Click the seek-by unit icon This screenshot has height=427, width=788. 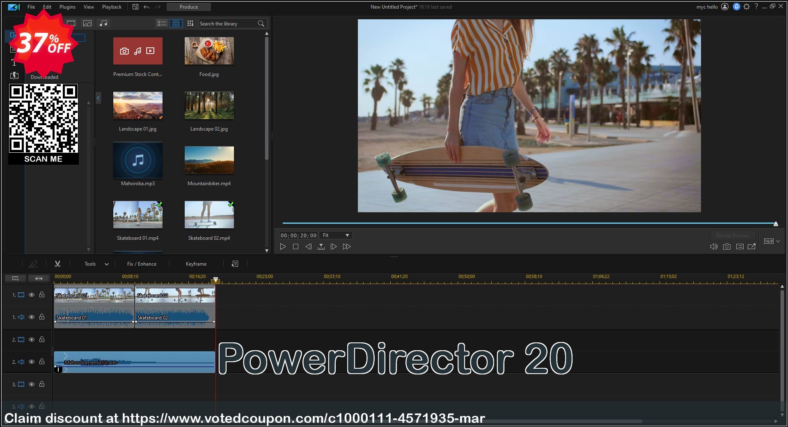321,247
